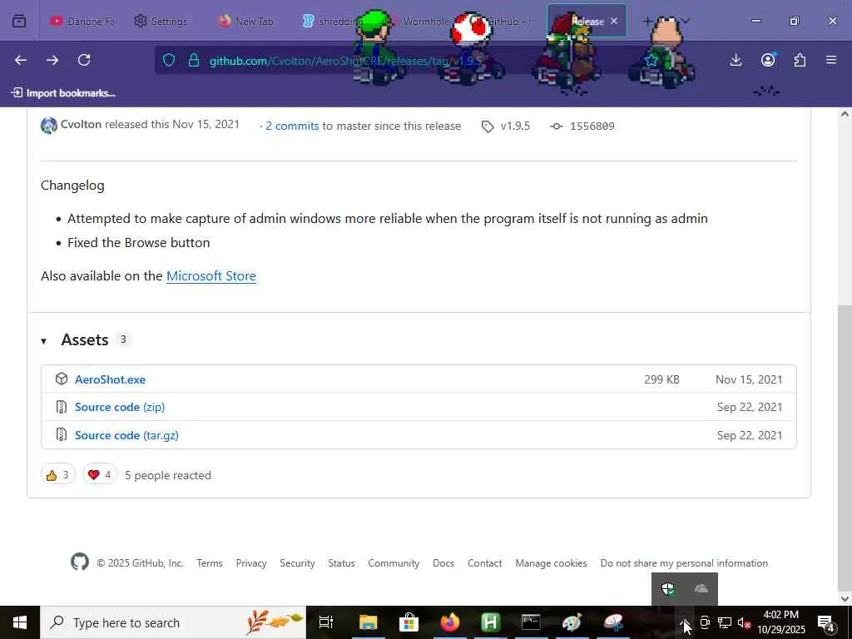
Task: Click zip file icon beside Source code (zip)
Action: click(x=62, y=407)
